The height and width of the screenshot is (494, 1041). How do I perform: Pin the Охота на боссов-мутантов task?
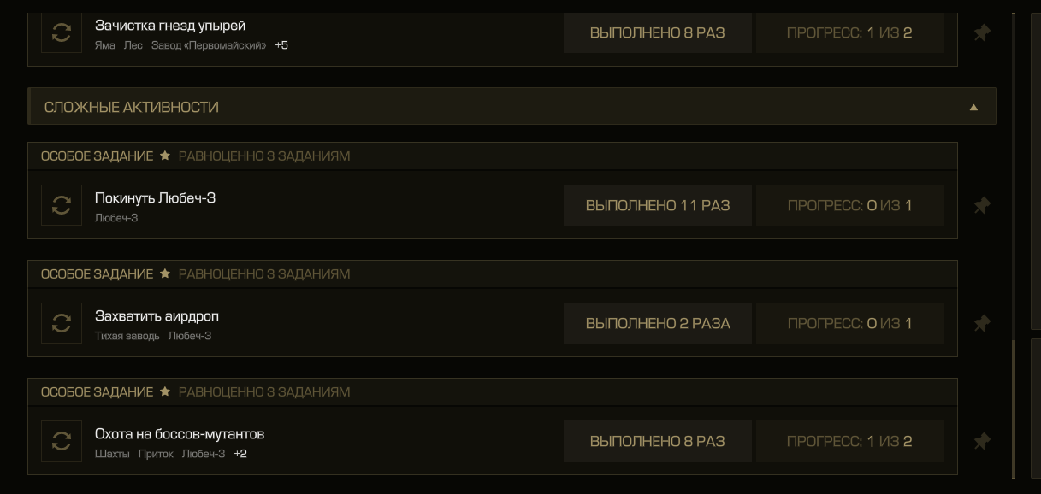pos(982,441)
